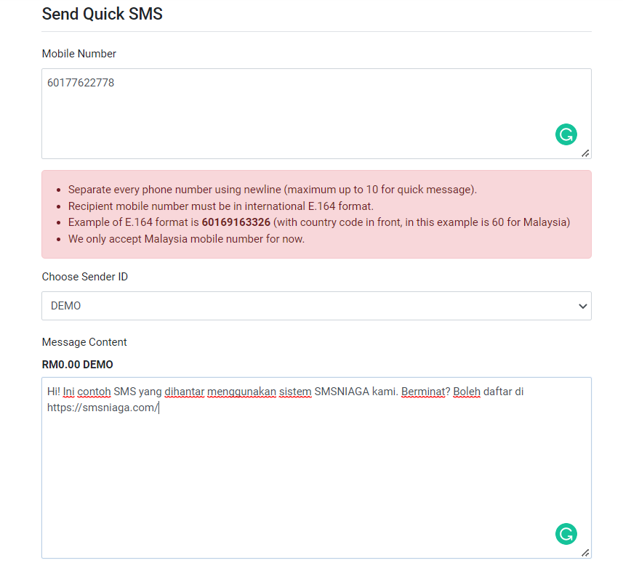Open the Choose Sender ID dropdown

click(x=316, y=306)
